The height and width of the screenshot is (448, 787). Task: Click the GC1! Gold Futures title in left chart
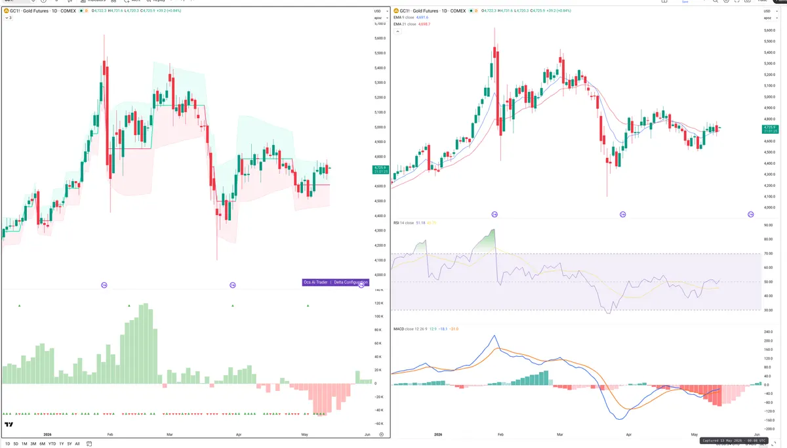pos(43,11)
